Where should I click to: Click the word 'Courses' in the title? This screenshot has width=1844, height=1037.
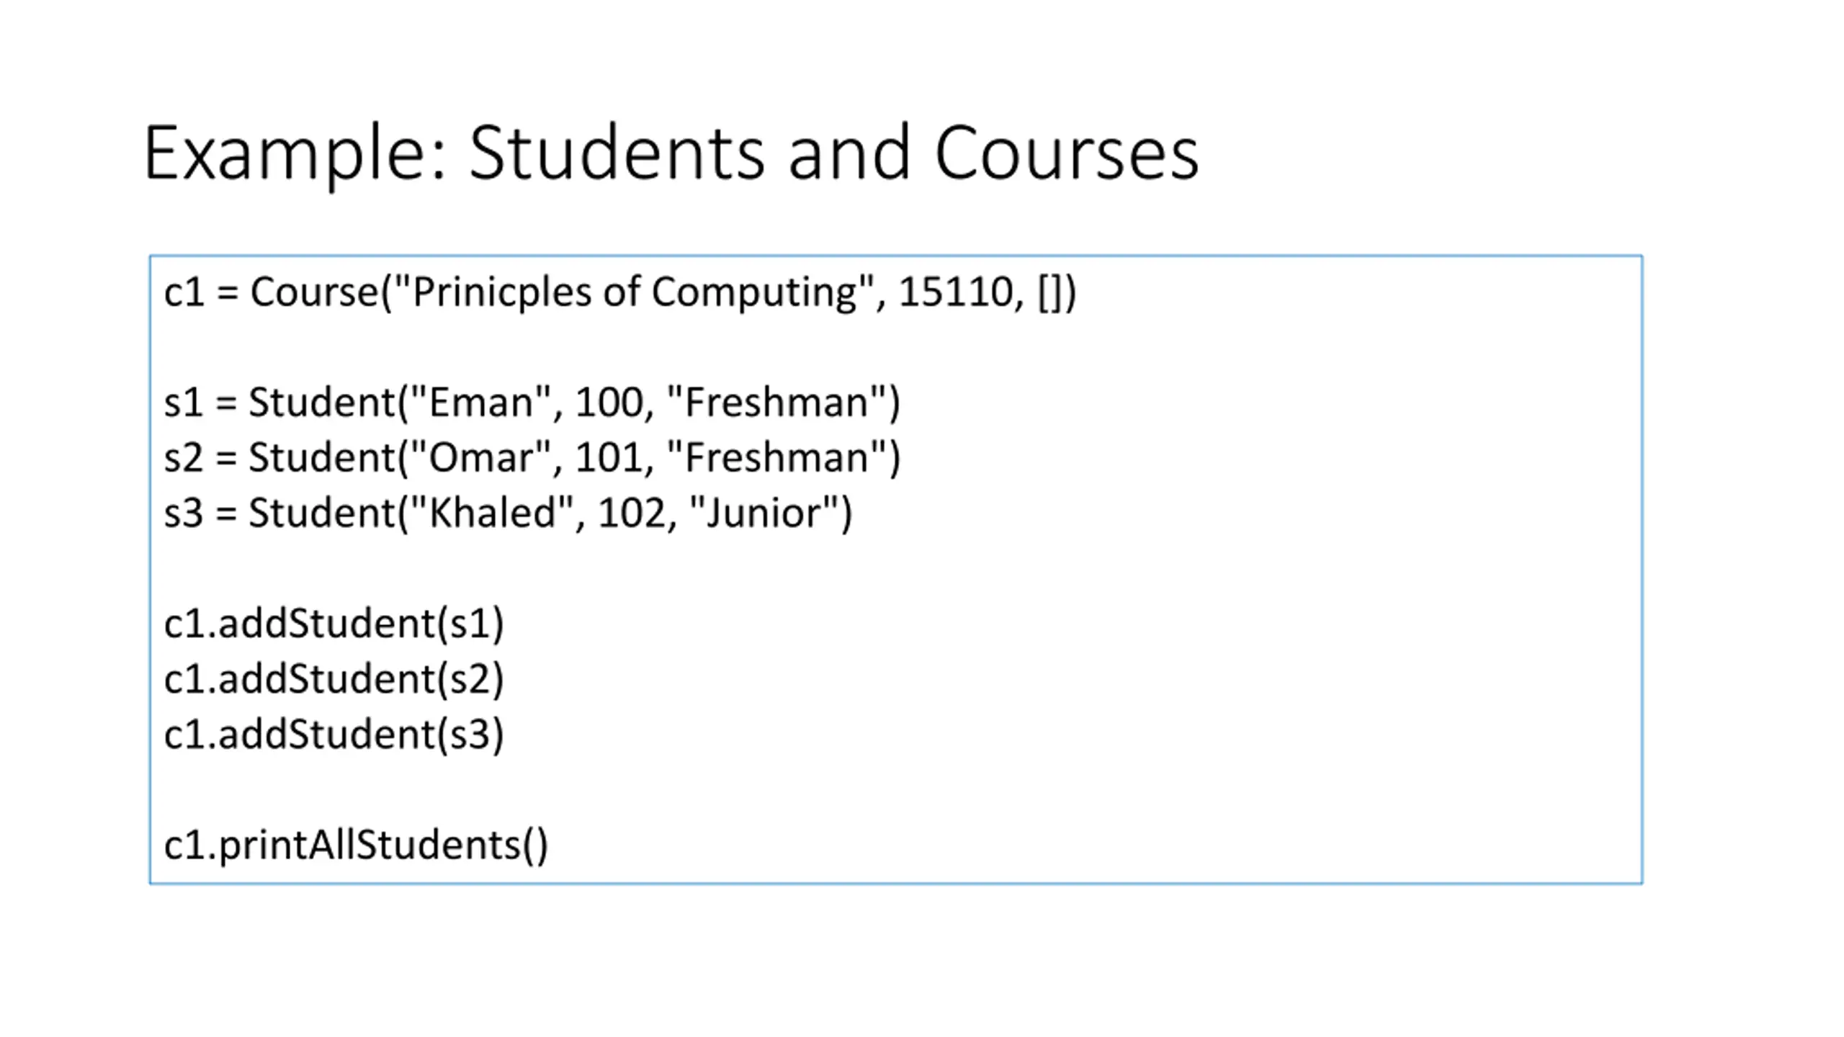tap(1067, 154)
